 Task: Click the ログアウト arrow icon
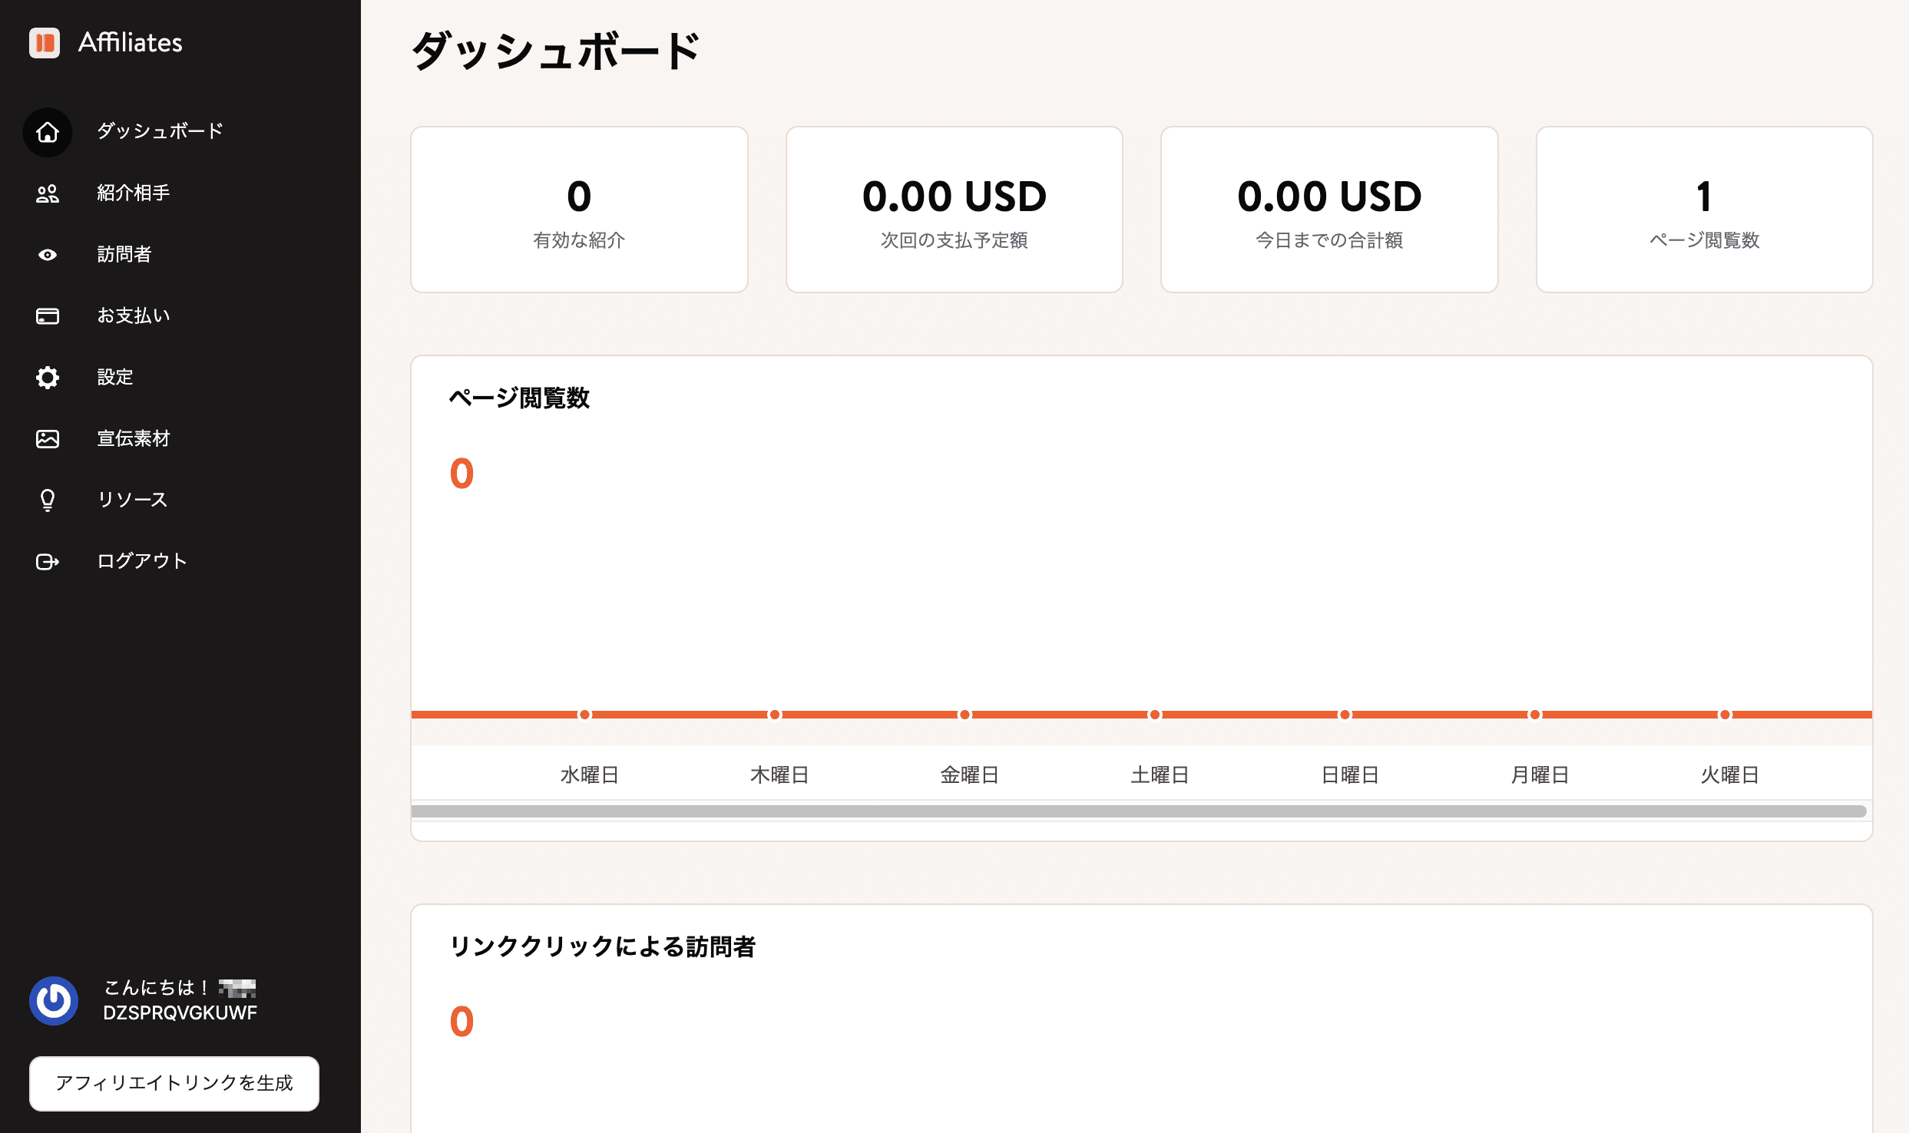pos(47,561)
